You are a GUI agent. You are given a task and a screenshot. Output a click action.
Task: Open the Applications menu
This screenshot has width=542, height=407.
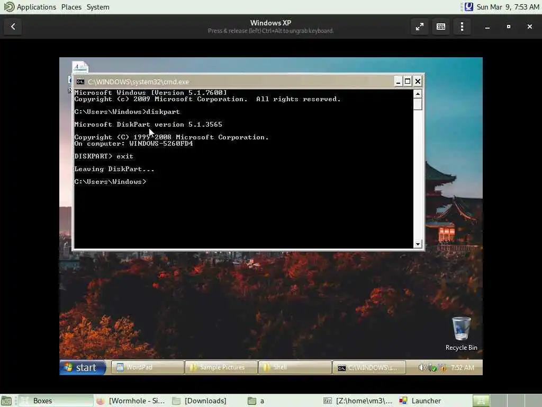coord(30,7)
